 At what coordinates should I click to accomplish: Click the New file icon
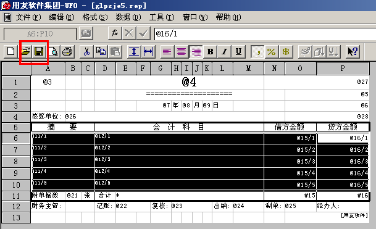tap(10, 52)
